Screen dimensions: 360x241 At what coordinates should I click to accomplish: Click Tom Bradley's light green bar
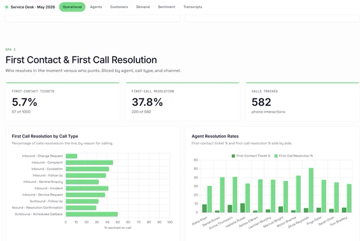tap(349, 198)
